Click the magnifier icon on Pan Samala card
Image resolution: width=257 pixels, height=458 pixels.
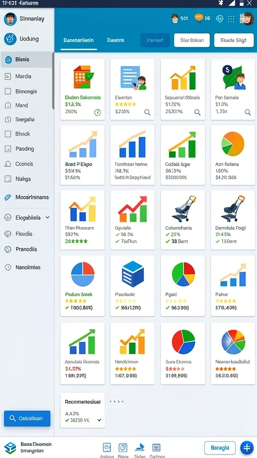coord(248,112)
